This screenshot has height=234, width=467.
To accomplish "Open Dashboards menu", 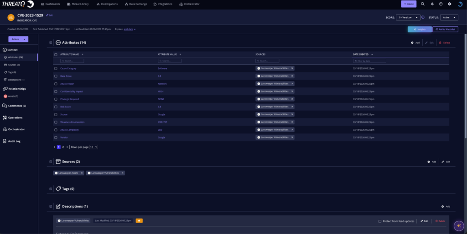I will tap(50, 4).
